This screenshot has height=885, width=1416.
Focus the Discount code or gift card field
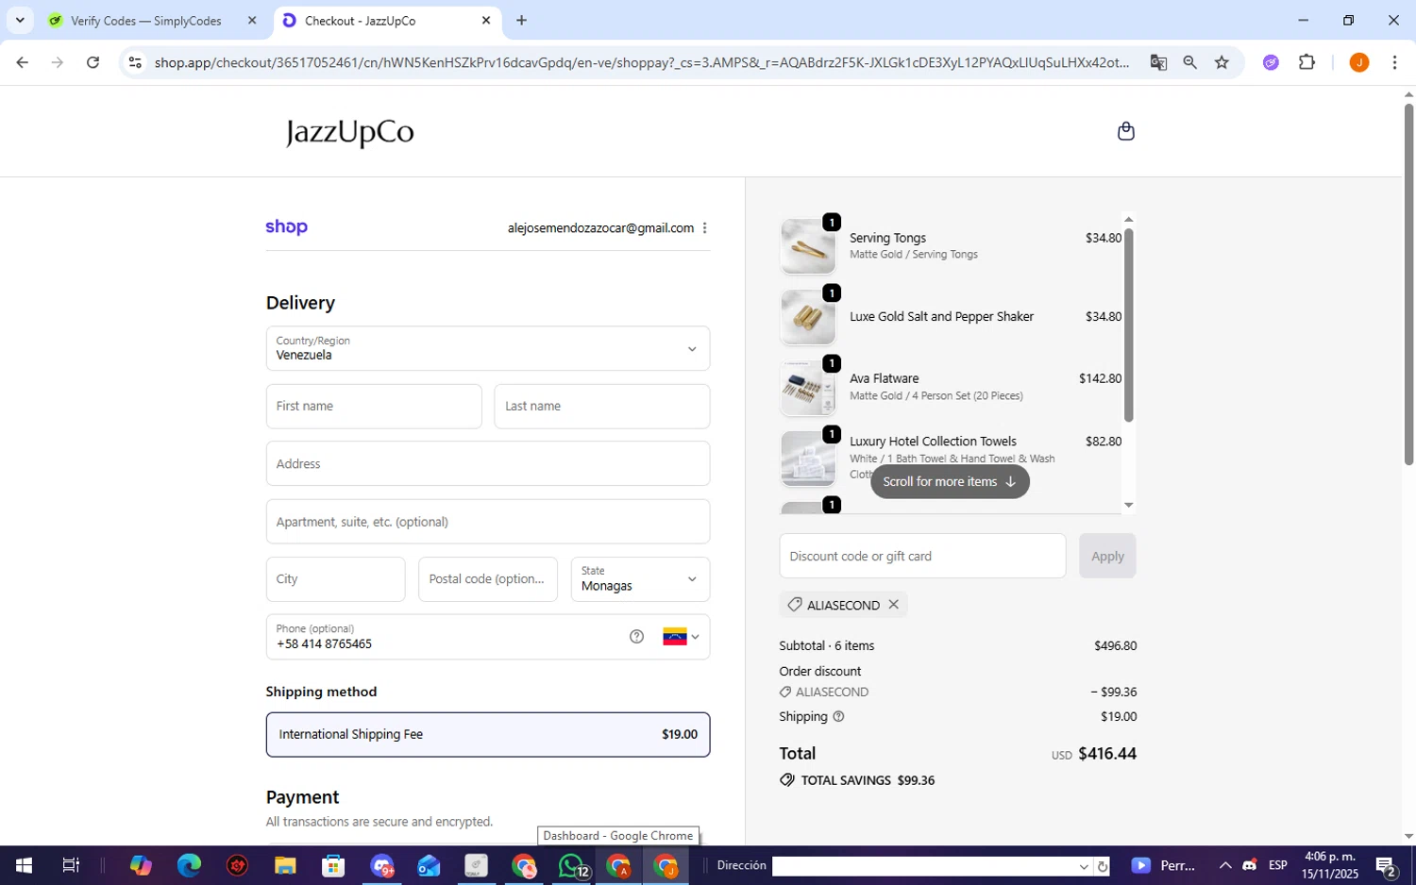[922, 557]
